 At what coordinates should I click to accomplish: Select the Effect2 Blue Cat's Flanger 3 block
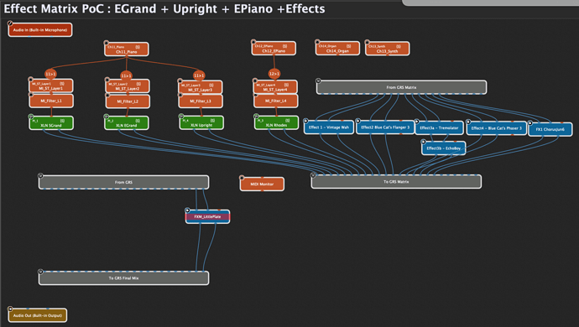pyautogui.click(x=385, y=127)
